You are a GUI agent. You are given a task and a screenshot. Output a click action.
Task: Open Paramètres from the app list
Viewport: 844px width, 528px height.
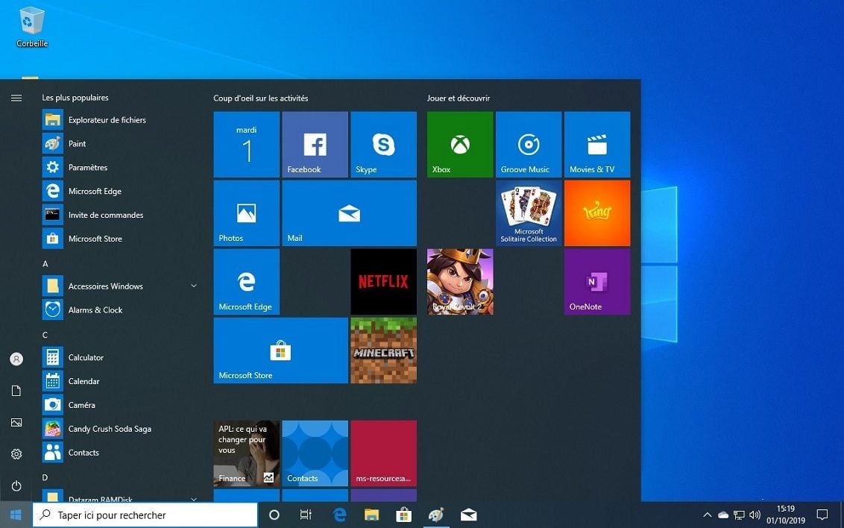pyautogui.click(x=121, y=167)
